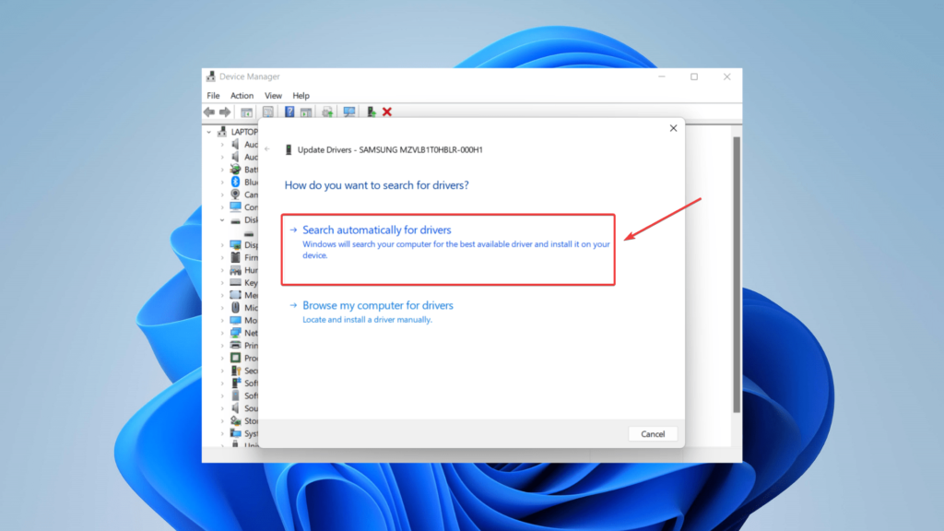
Task: Click the update device driver toolbar icon
Action: click(x=371, y=112)
